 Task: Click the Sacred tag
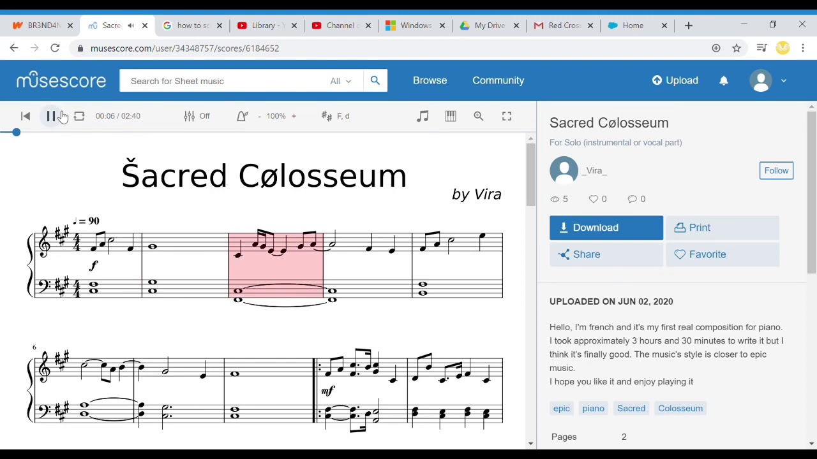[631, 408]
